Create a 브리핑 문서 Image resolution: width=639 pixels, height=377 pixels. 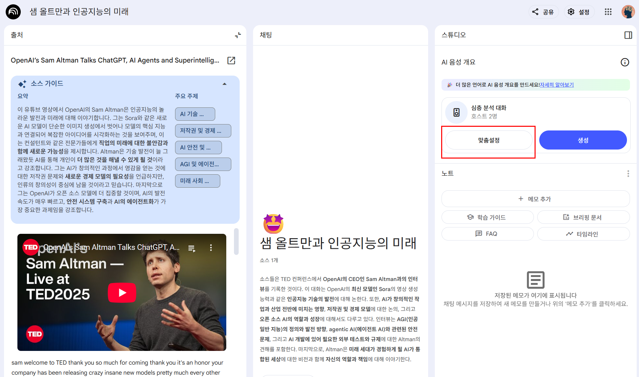(583, 217)
